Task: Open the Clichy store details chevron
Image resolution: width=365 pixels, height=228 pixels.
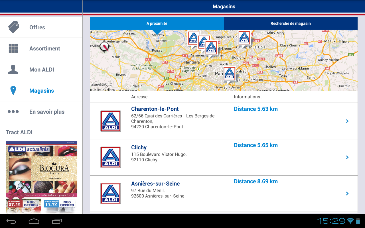Action: pos(347,157)
